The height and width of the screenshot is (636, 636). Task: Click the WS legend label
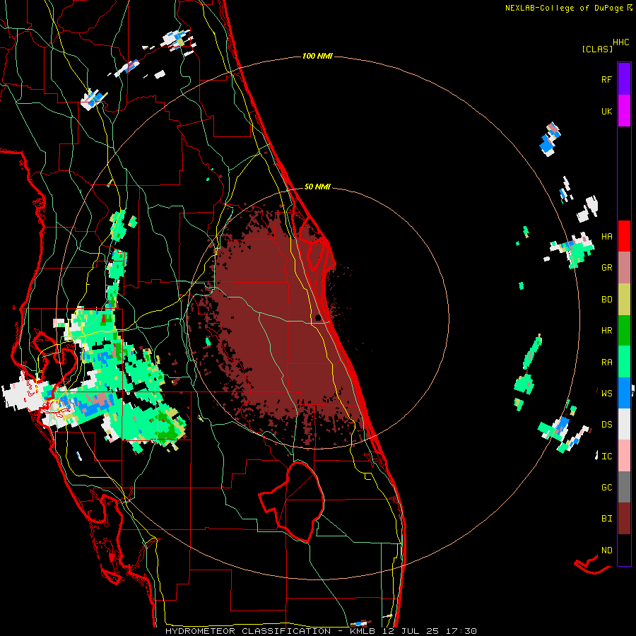click(607, 393)
